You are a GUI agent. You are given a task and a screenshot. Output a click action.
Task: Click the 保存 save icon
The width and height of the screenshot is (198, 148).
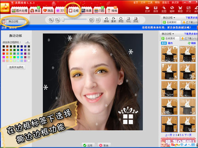tap(156, 9)
